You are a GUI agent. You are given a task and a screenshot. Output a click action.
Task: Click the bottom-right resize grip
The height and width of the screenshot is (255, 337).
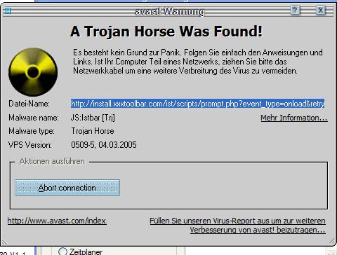click(332, 241)
